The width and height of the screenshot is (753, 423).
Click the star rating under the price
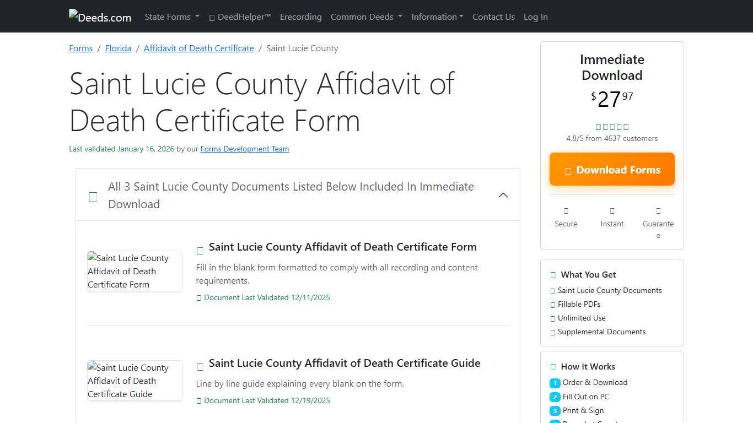(x=612, y=127)
